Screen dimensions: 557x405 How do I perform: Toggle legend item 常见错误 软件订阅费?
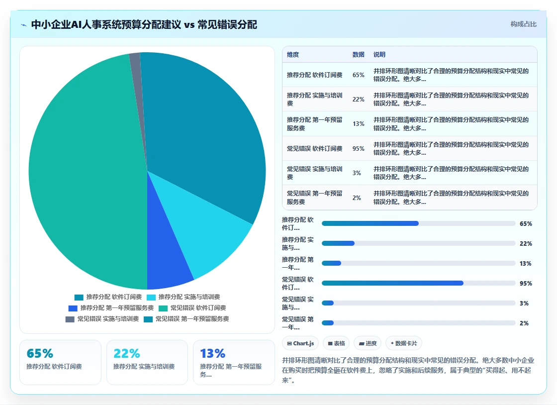coord(192,308)
